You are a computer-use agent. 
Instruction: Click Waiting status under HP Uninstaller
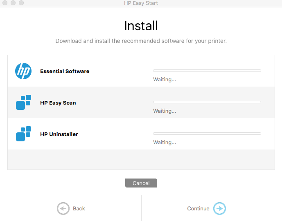point(165,143)
